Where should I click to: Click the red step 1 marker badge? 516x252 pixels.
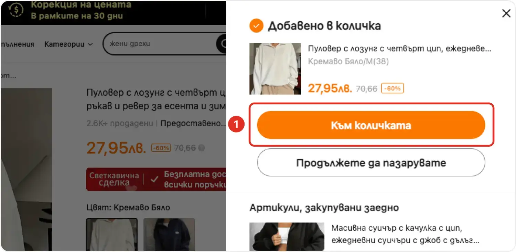pyautogui.click(x=236, y=125)
